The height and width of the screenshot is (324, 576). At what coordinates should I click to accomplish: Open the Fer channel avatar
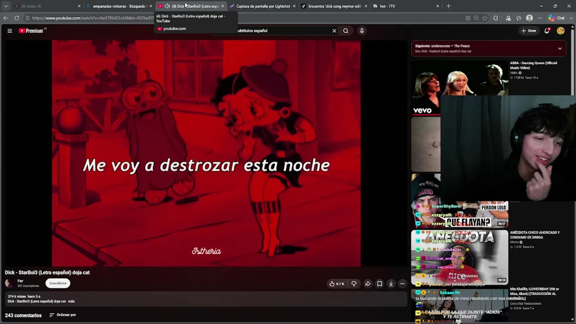pyautogui.click(x=9, y=283)
